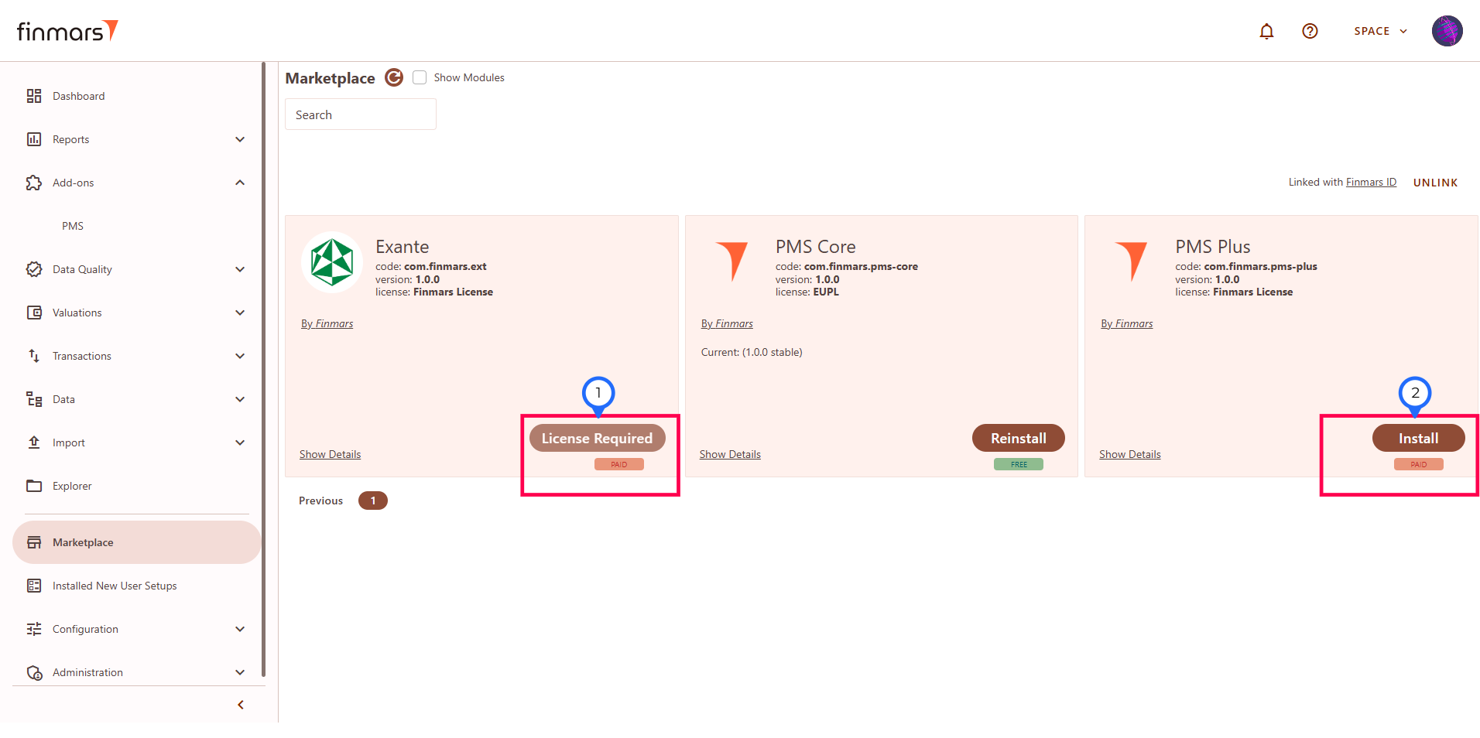
Task: Click the Configuration sliders icon
Action: pos(34,629)
